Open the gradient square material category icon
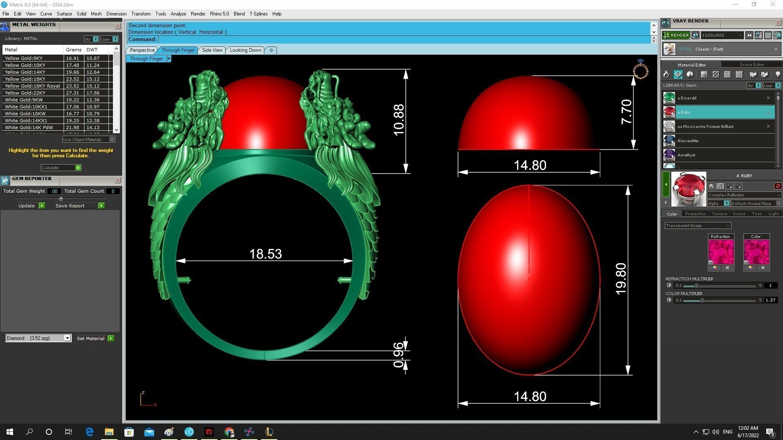Image resolution: width=783 pixels, height=440 pixels. pos(704,75)
